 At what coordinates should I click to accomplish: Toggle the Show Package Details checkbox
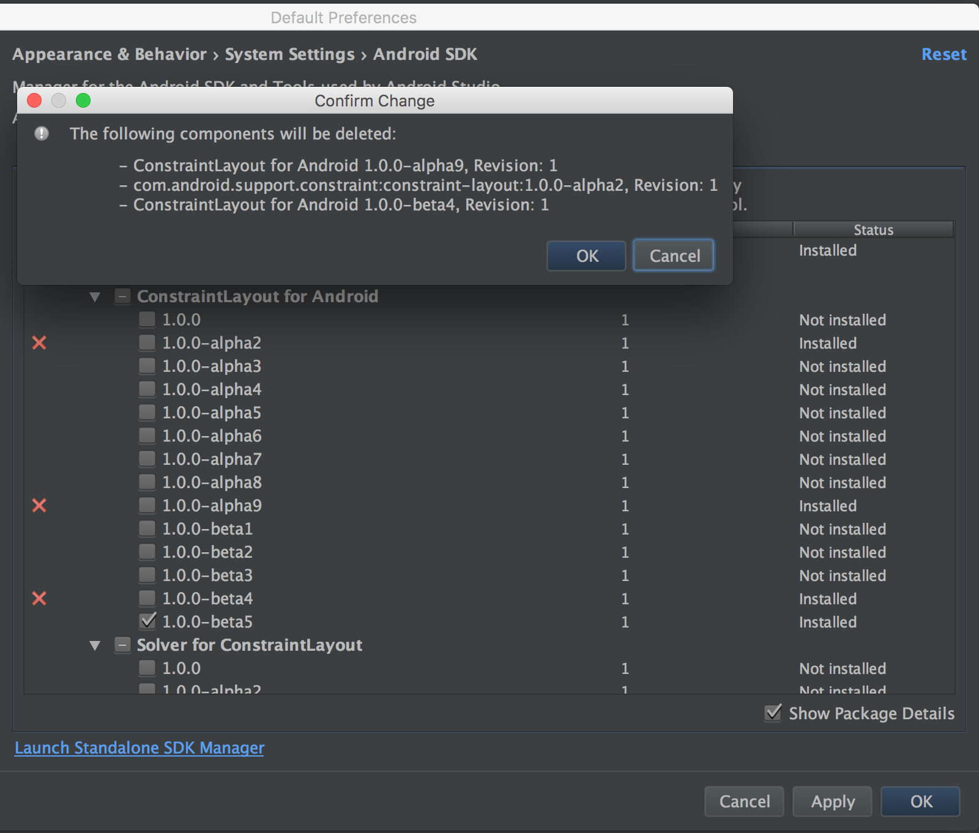click(773, 713)
